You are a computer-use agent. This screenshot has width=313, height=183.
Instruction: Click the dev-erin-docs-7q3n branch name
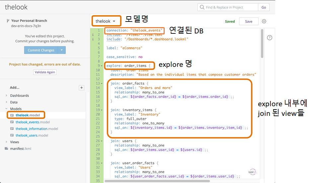tap(26, 26)
